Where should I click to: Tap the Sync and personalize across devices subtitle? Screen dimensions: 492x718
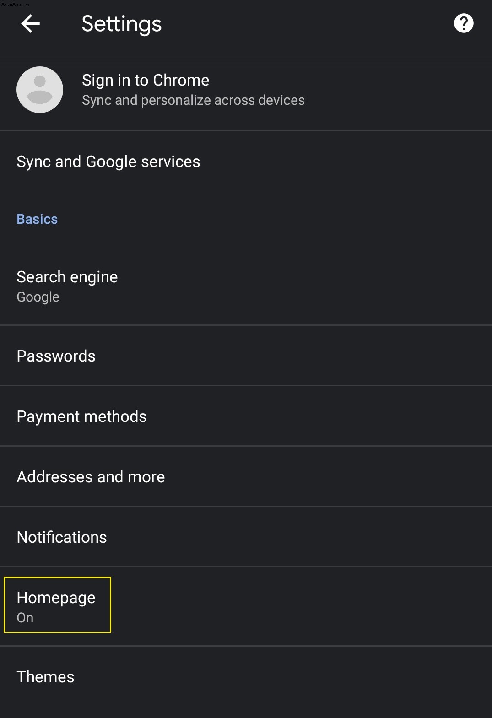pos(193,100)
